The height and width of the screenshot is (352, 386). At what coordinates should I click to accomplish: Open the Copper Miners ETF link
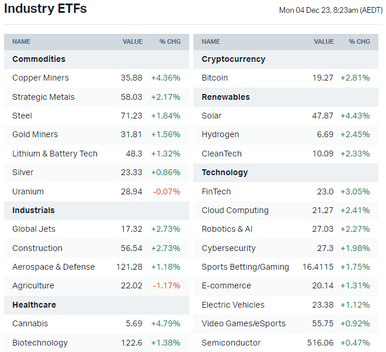[40, 78]
